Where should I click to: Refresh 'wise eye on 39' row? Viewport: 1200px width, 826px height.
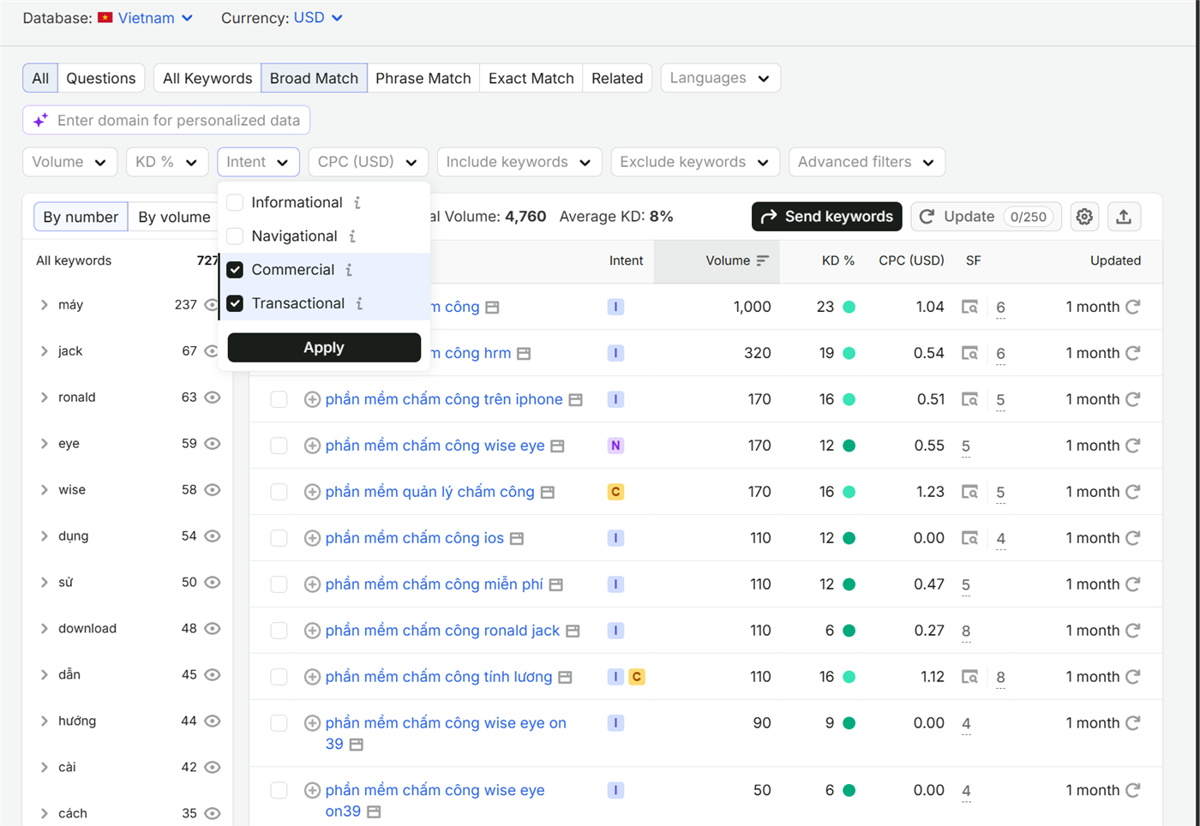[x=1133, y=723]
